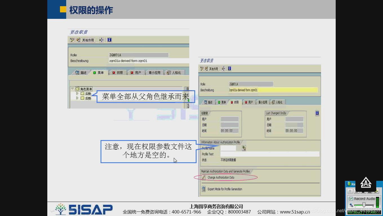Screen dimensions: 383x216
Task: Expand the second 后勤 folder
Action: click(77, 98)
